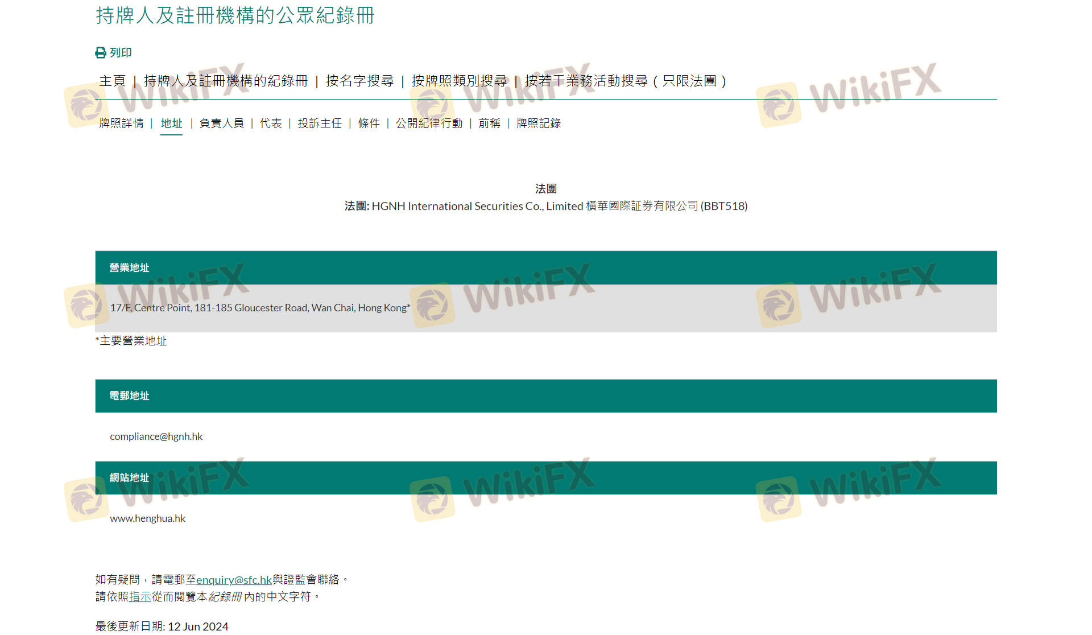Select the 地址 tab
The width and height of the screenshot is (1092, 635).
point(171,123)
